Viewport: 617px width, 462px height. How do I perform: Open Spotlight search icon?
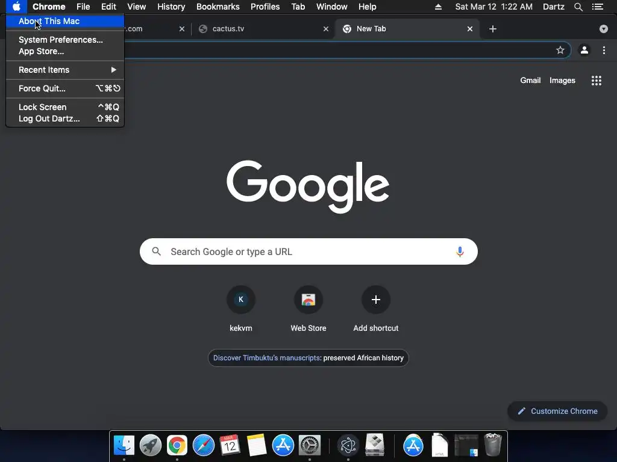[x=578, y=7]
